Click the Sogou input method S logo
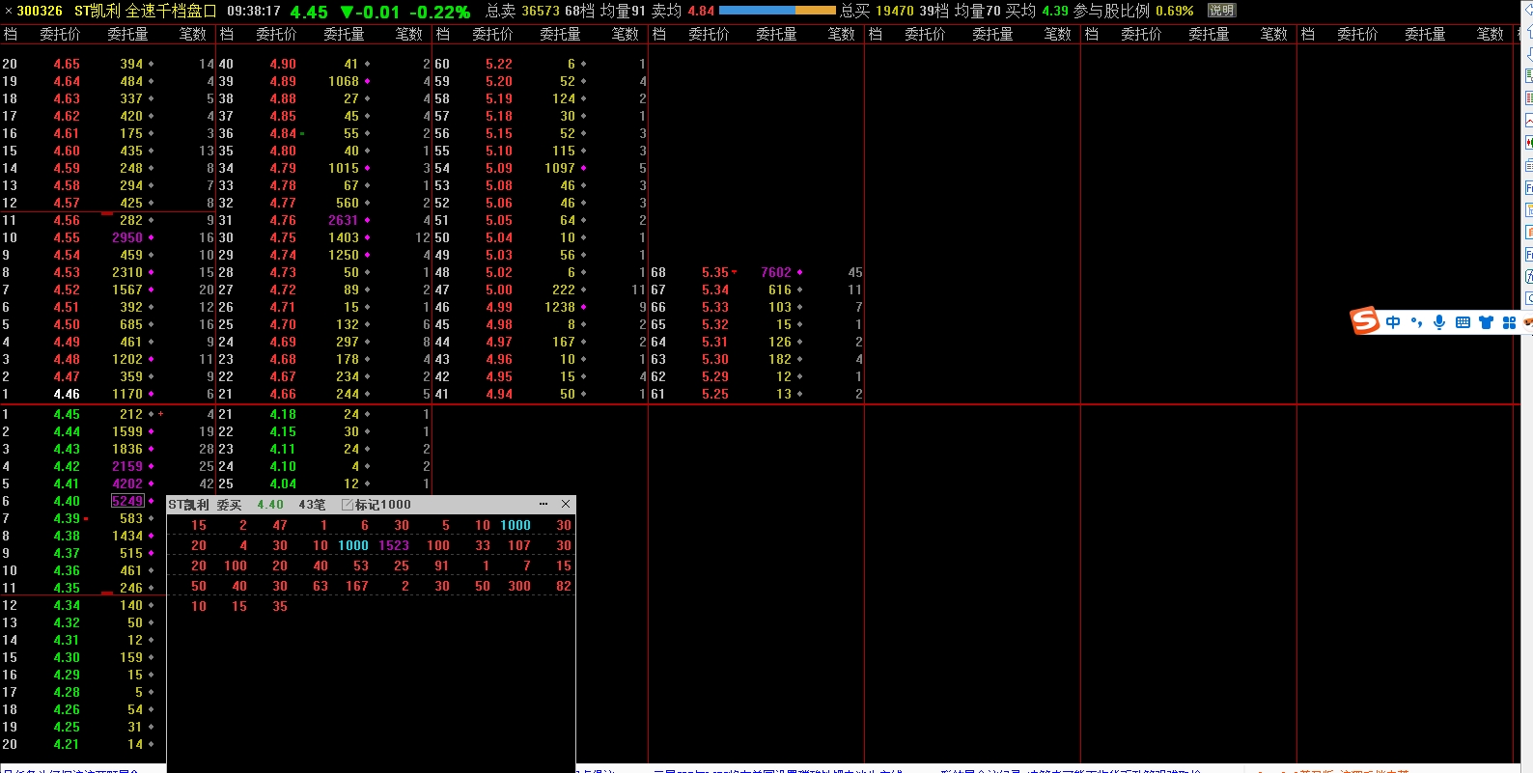 [1364, 320]
